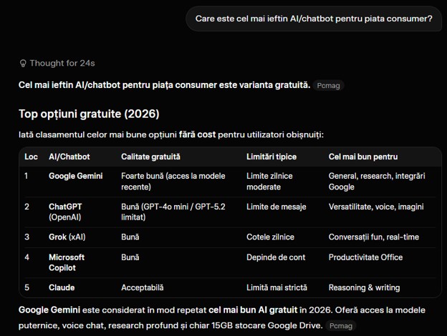Click the "Cotele zilnice" cell
The width and height of the screenshot is (447, 336).
tap(270, 237)
